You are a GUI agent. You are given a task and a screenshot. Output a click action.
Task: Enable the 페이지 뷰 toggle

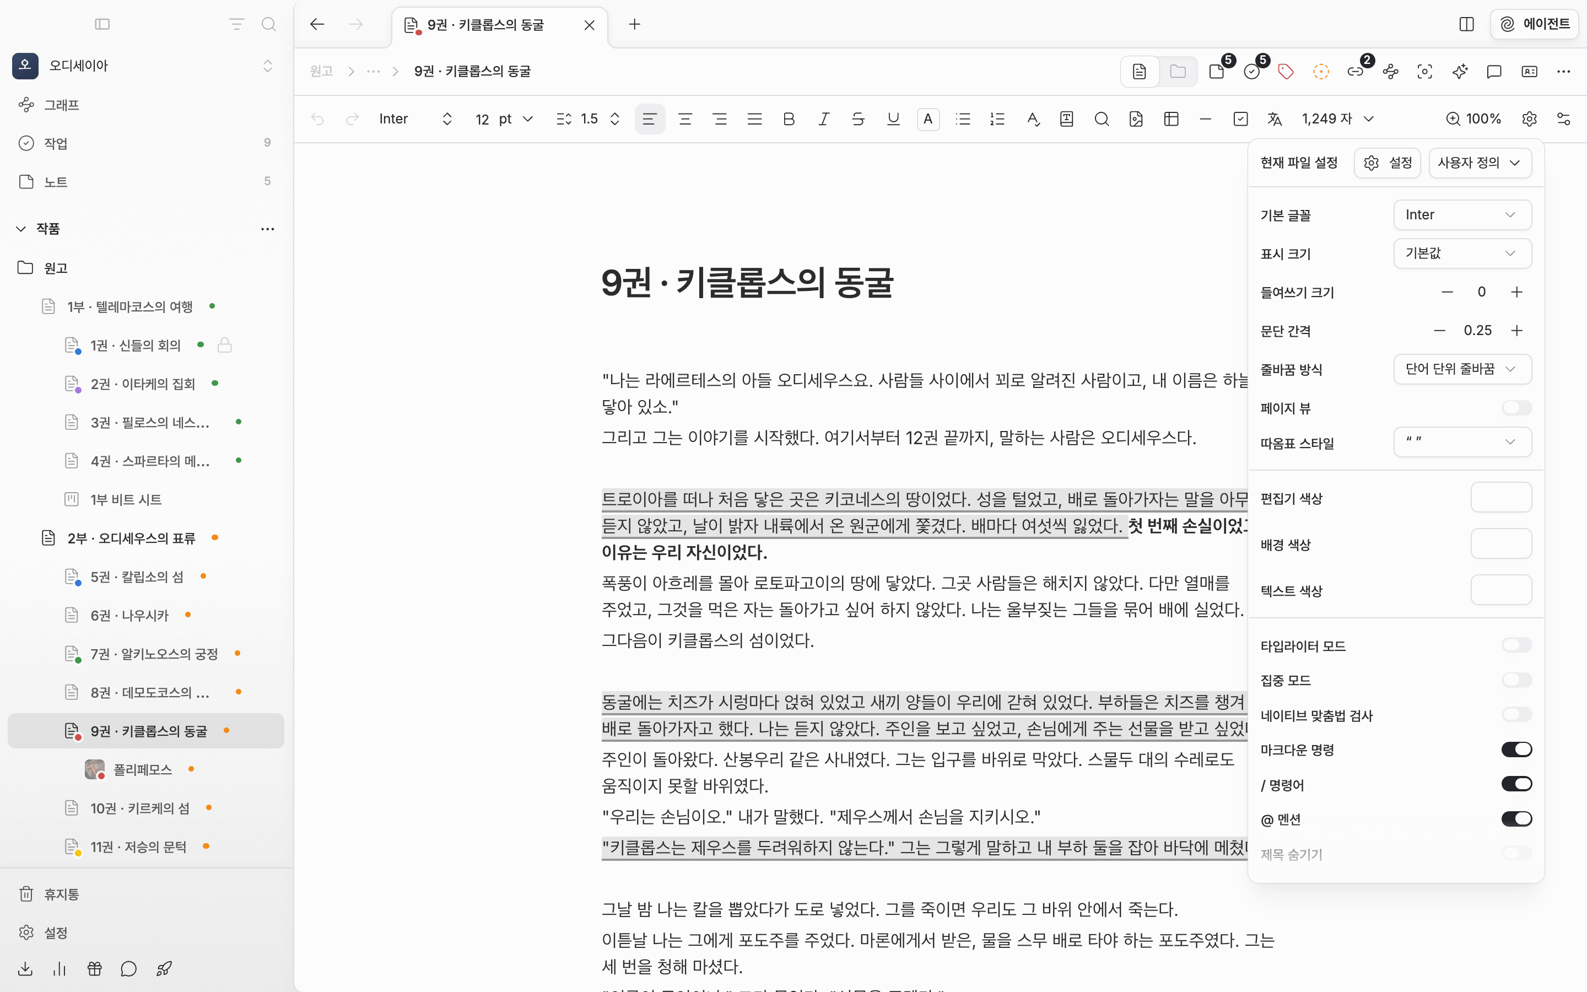click(1516, 408)
